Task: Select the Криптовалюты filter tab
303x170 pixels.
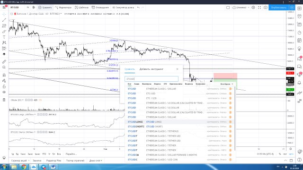Action: [x=176, y=84]
